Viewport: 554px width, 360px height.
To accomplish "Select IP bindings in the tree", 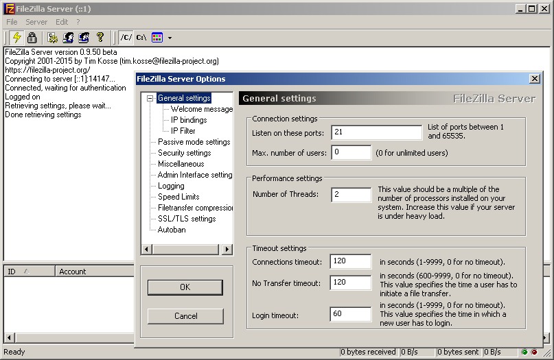I will 189,120.
